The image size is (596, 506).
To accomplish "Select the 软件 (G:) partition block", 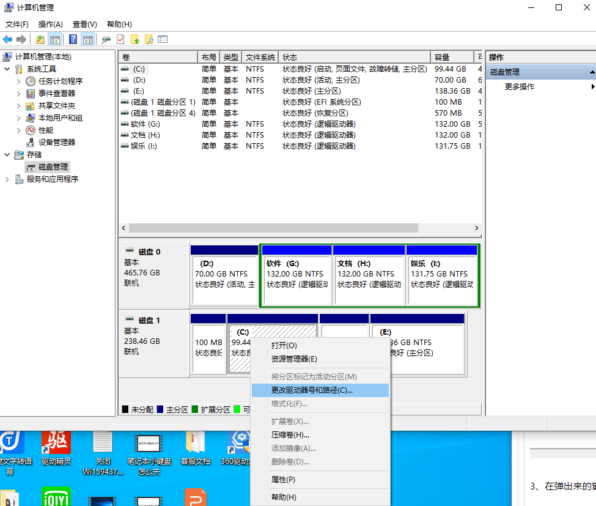I will tap(296, 274).
